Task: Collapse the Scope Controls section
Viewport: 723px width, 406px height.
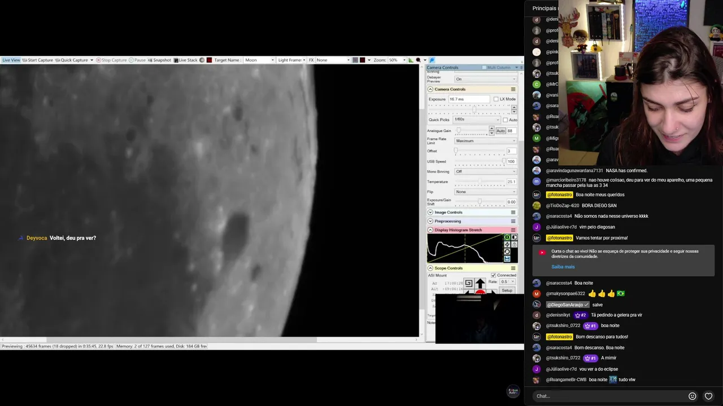Action: click(430, 268)
